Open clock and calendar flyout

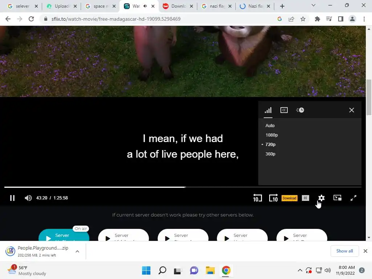point(345,270)
